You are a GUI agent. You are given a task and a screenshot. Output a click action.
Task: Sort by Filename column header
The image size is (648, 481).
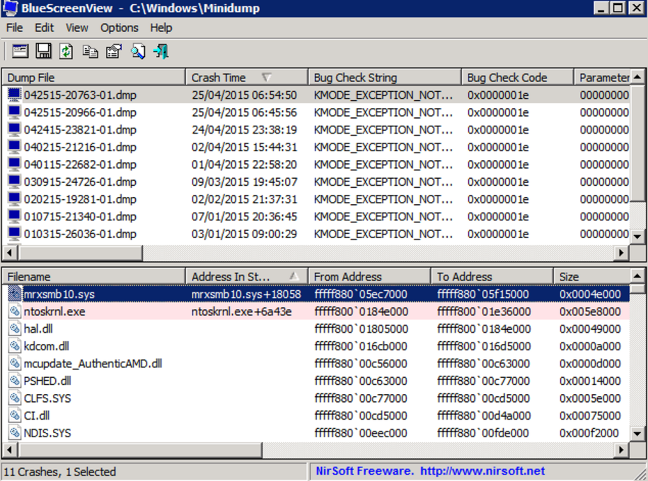pyautogui.click(x=94, y=276)
